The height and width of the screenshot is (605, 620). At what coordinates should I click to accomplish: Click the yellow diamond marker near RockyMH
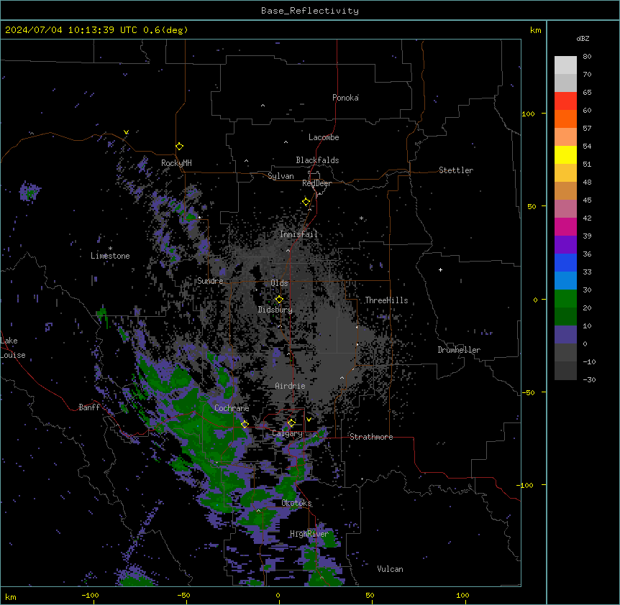pos(180,147)
